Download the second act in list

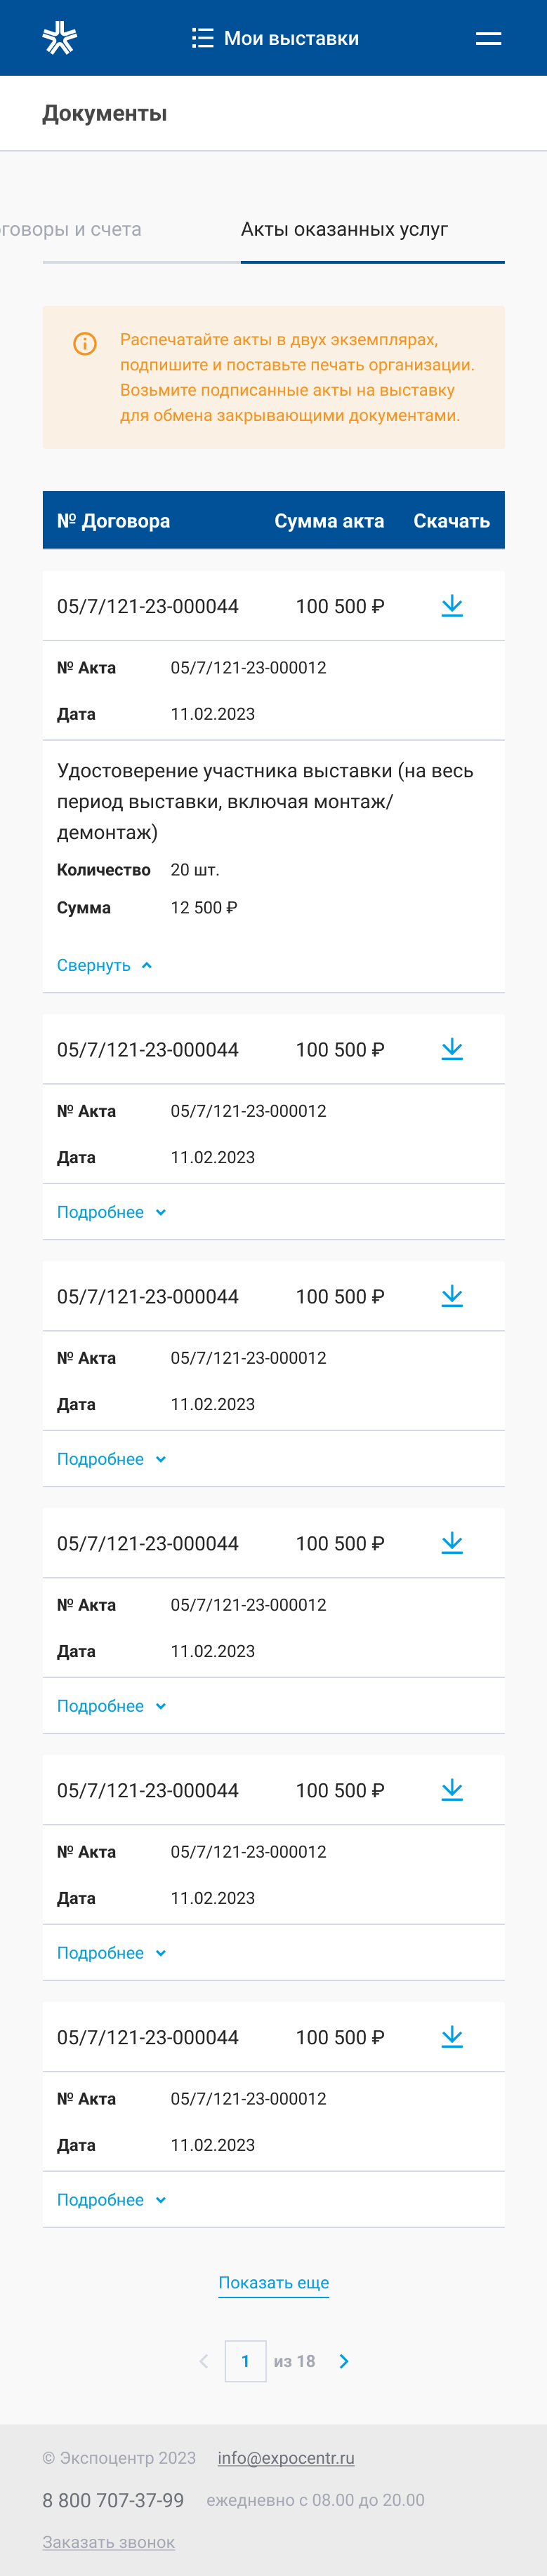(x=452, y=1049)
